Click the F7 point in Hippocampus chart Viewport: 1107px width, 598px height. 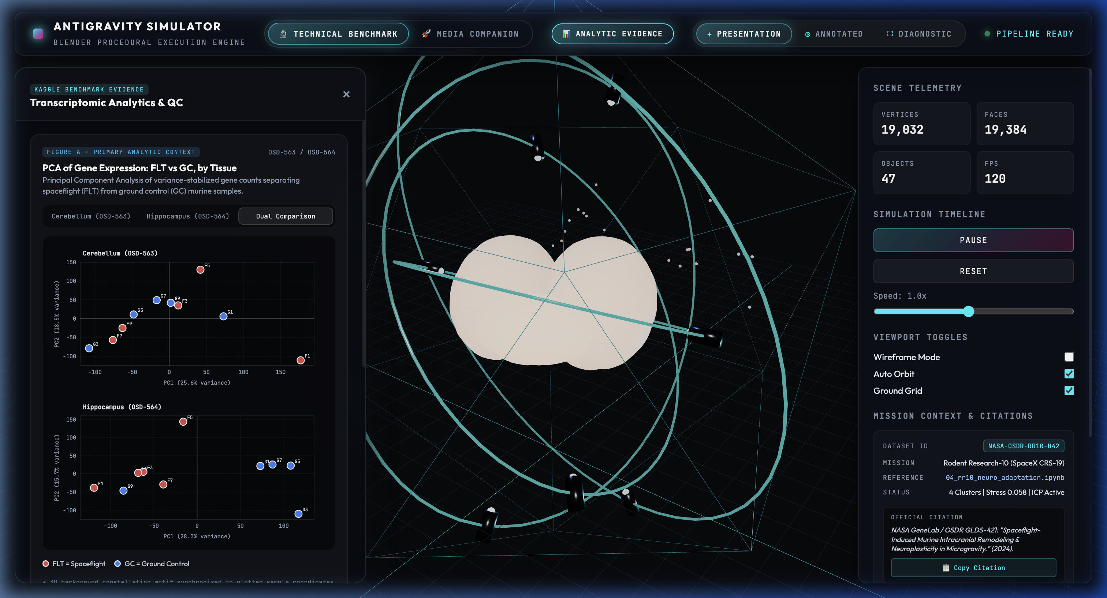163,484
